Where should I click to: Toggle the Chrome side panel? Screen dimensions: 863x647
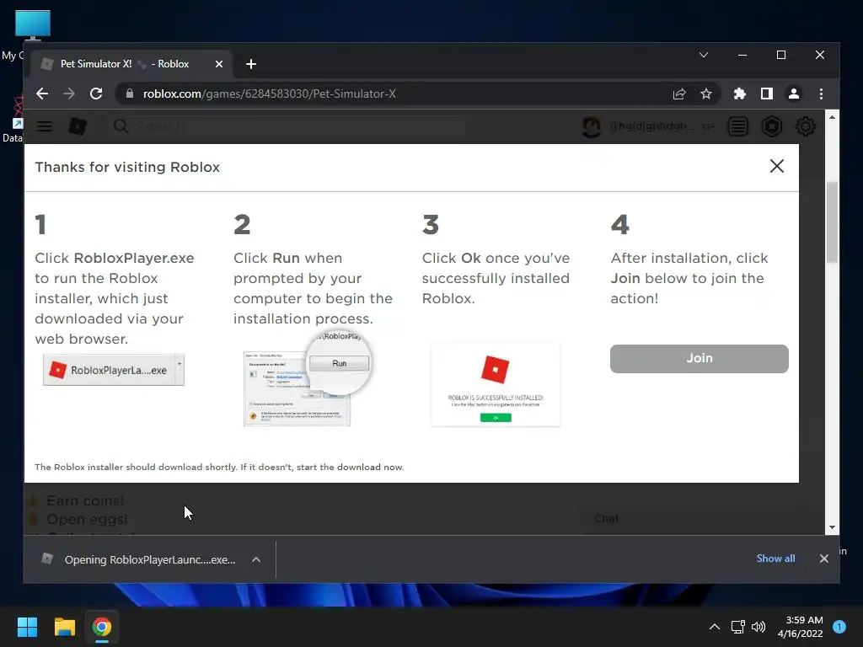pyautogui.click(x=767, y=94)
